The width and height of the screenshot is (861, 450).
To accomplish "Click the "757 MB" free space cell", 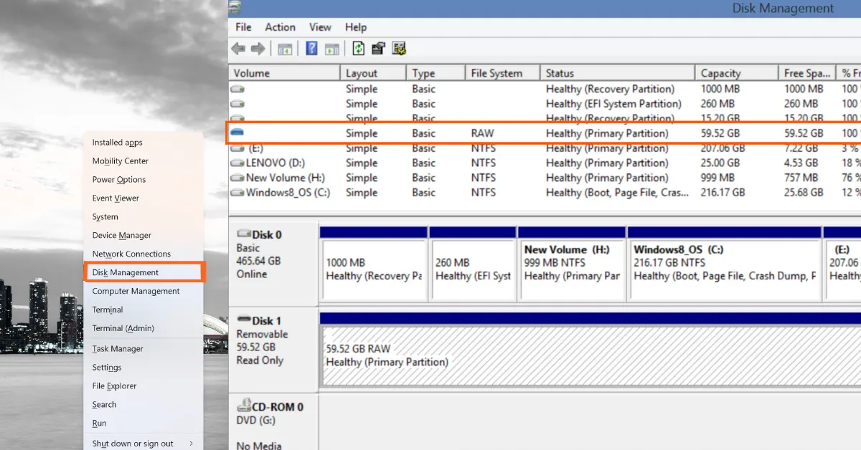I will [x=801, y=178].
